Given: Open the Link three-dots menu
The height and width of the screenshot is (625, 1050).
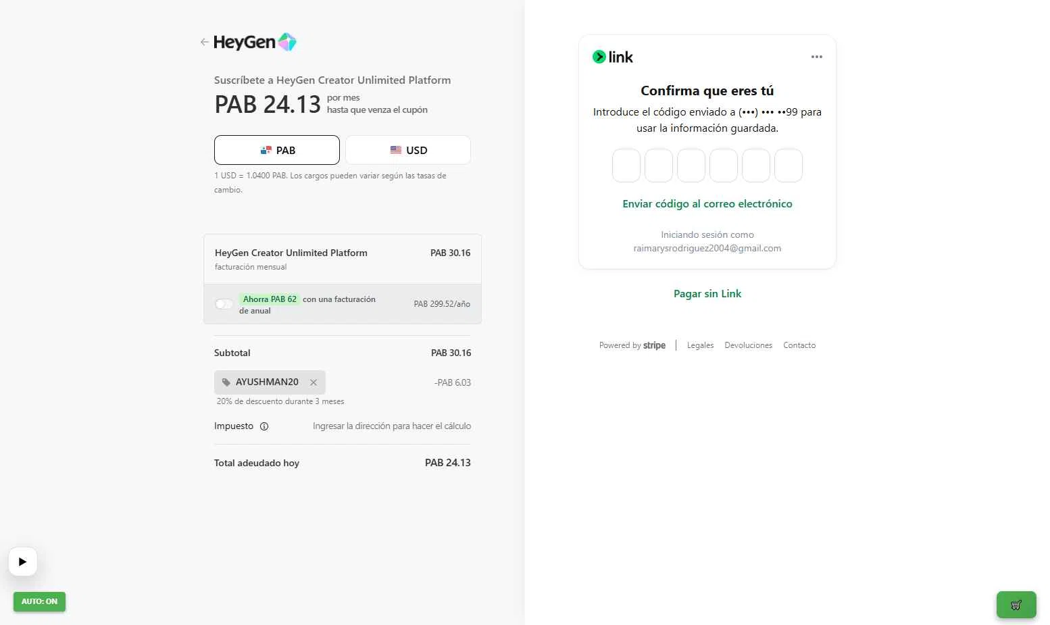Looking at the screenshot, I should 817,57.
